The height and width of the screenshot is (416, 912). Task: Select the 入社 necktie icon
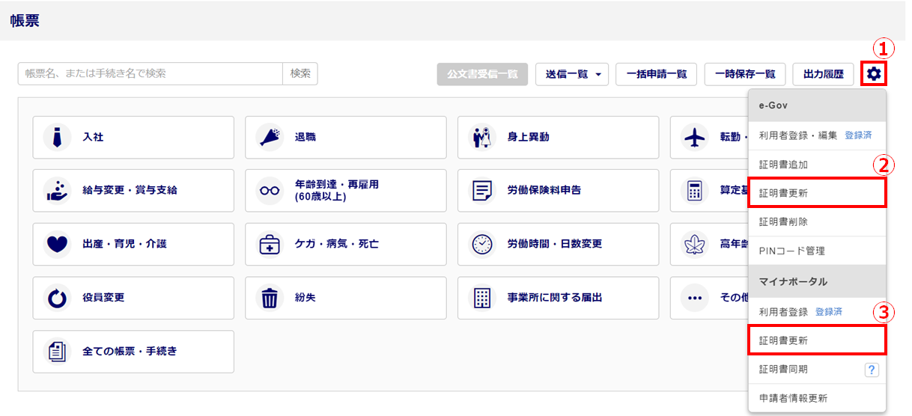[x=57, y=138]
